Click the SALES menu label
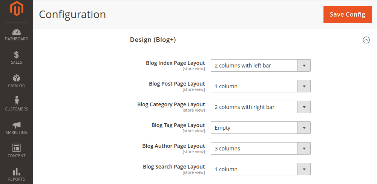Viewport: 377px width, 184px height. (16, 62)
